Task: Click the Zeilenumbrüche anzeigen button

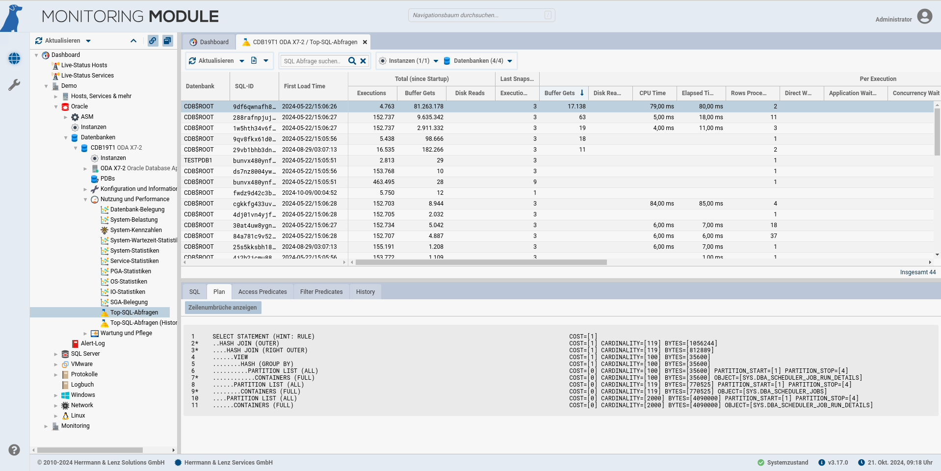Action: 223,308
